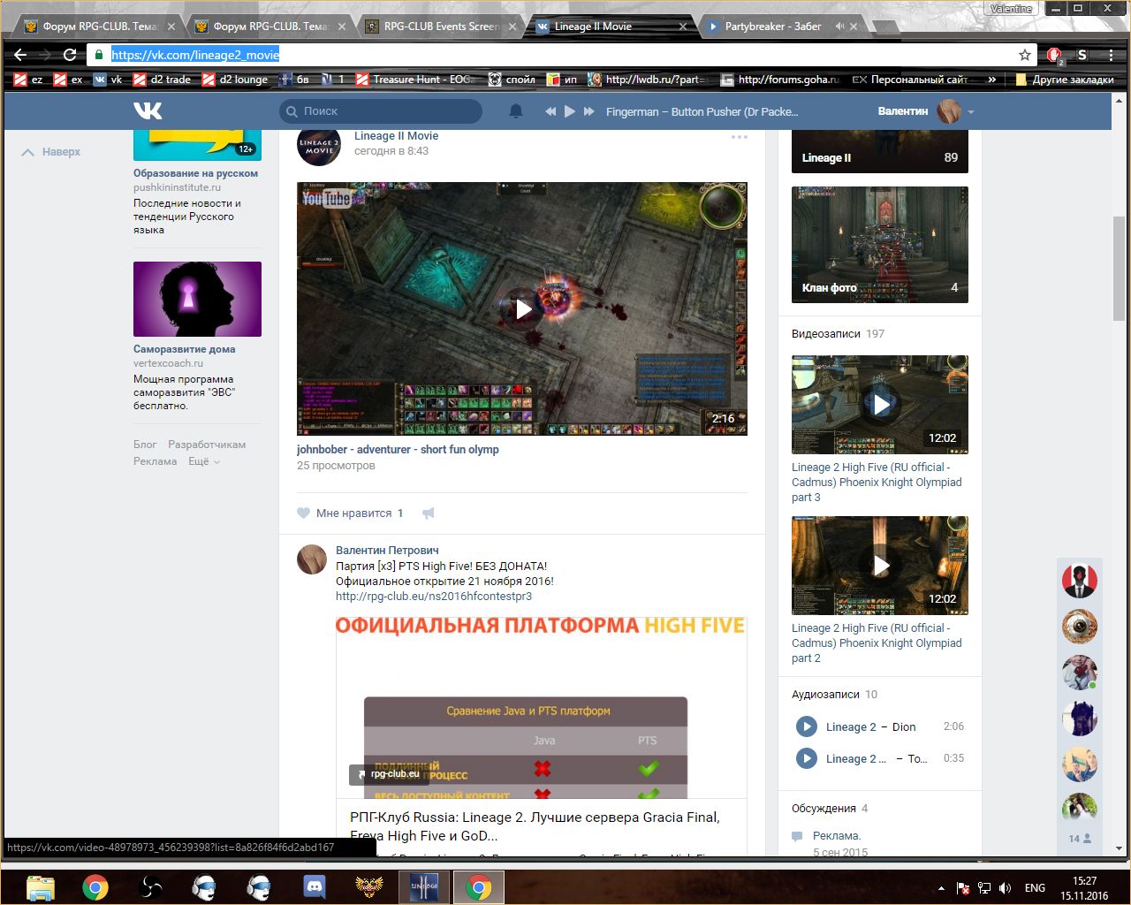This screenshot has width=1131, height=905.
Task: Open the Валентин profile dropdown menu
Action: (x=970, y=112)
